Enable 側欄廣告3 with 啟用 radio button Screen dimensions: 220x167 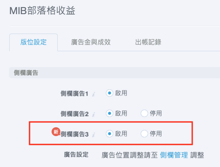(109, 134)
